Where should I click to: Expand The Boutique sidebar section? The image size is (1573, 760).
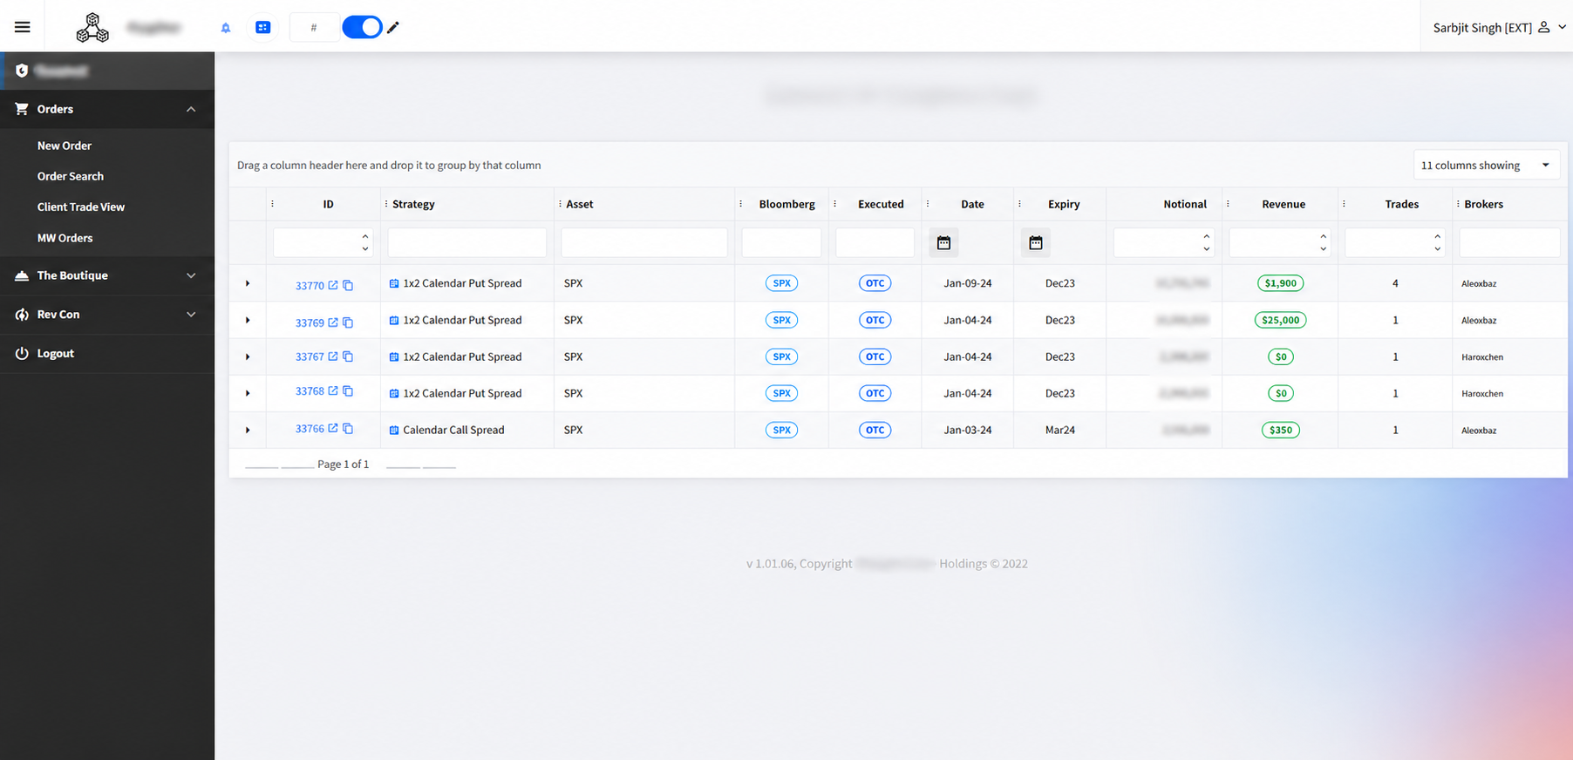point(107,275)
